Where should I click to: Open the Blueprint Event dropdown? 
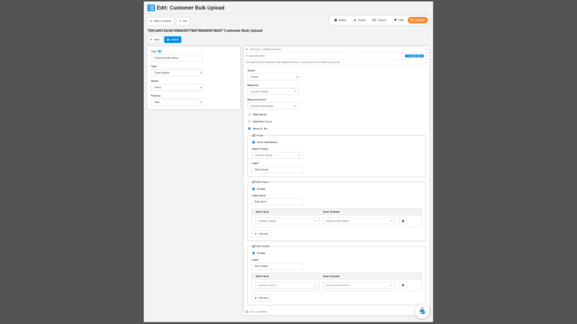coord(273,106)
